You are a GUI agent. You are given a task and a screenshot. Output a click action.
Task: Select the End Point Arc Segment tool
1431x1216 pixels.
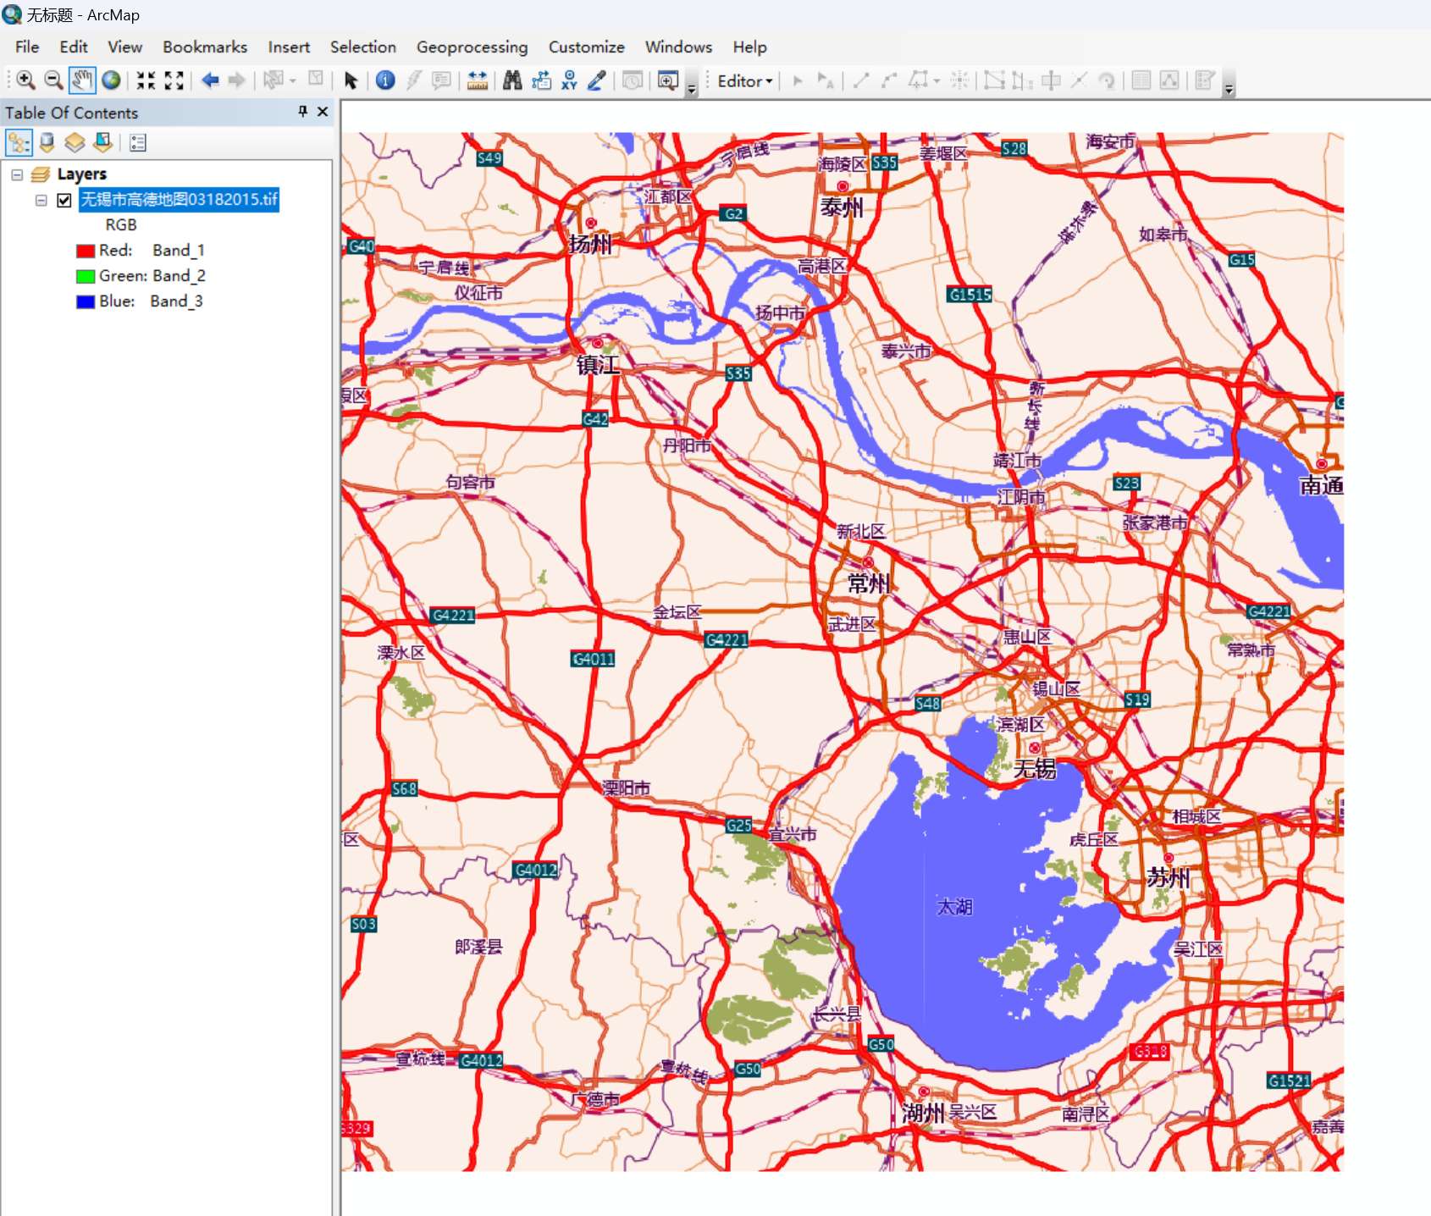pos(888,80)
